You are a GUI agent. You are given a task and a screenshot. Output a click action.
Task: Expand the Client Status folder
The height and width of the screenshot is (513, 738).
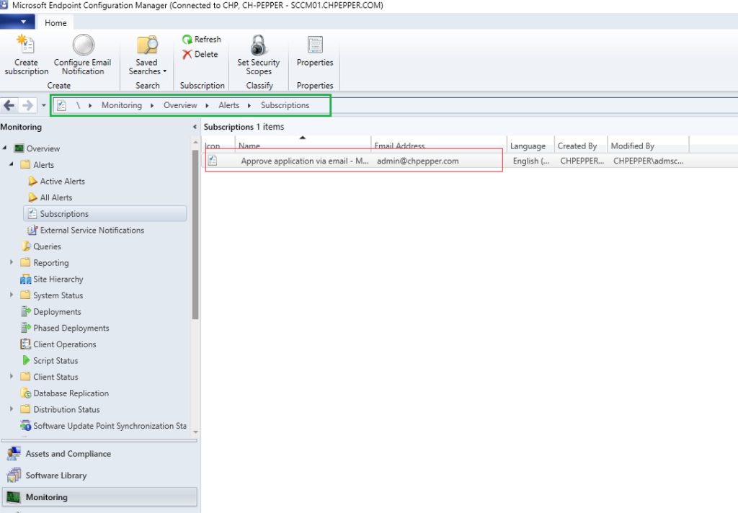coord(12,377)
